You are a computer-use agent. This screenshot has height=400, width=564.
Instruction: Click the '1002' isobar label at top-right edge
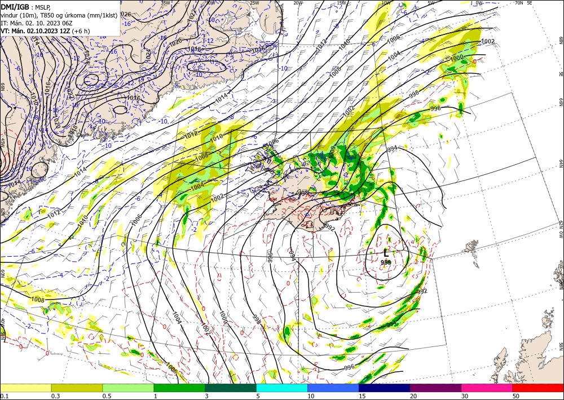(x=488, y=41)
